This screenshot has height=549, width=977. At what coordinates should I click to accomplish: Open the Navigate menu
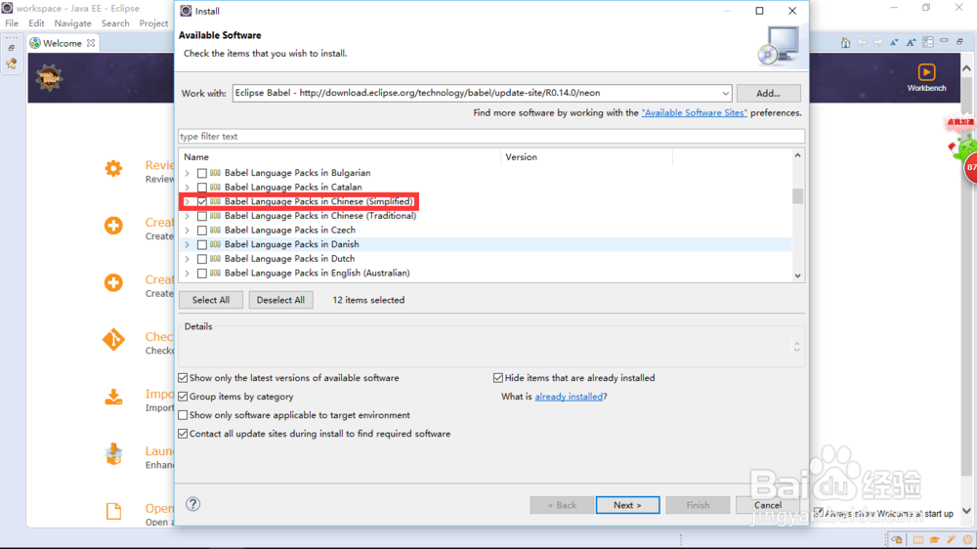pyautogui.click(x=73, y=23)
